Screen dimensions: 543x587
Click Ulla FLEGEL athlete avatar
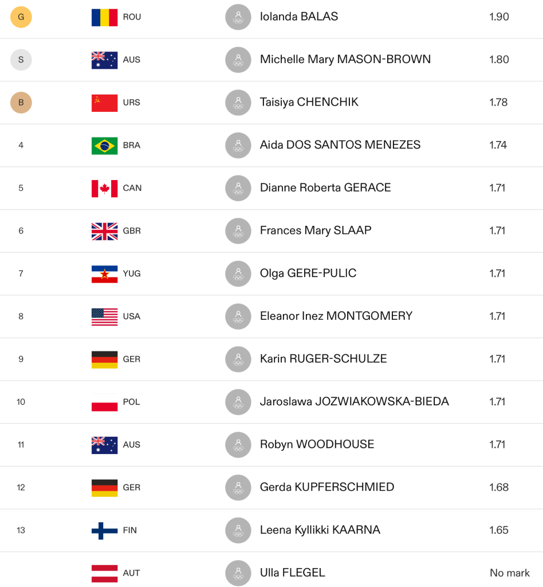tap(238, 573)
